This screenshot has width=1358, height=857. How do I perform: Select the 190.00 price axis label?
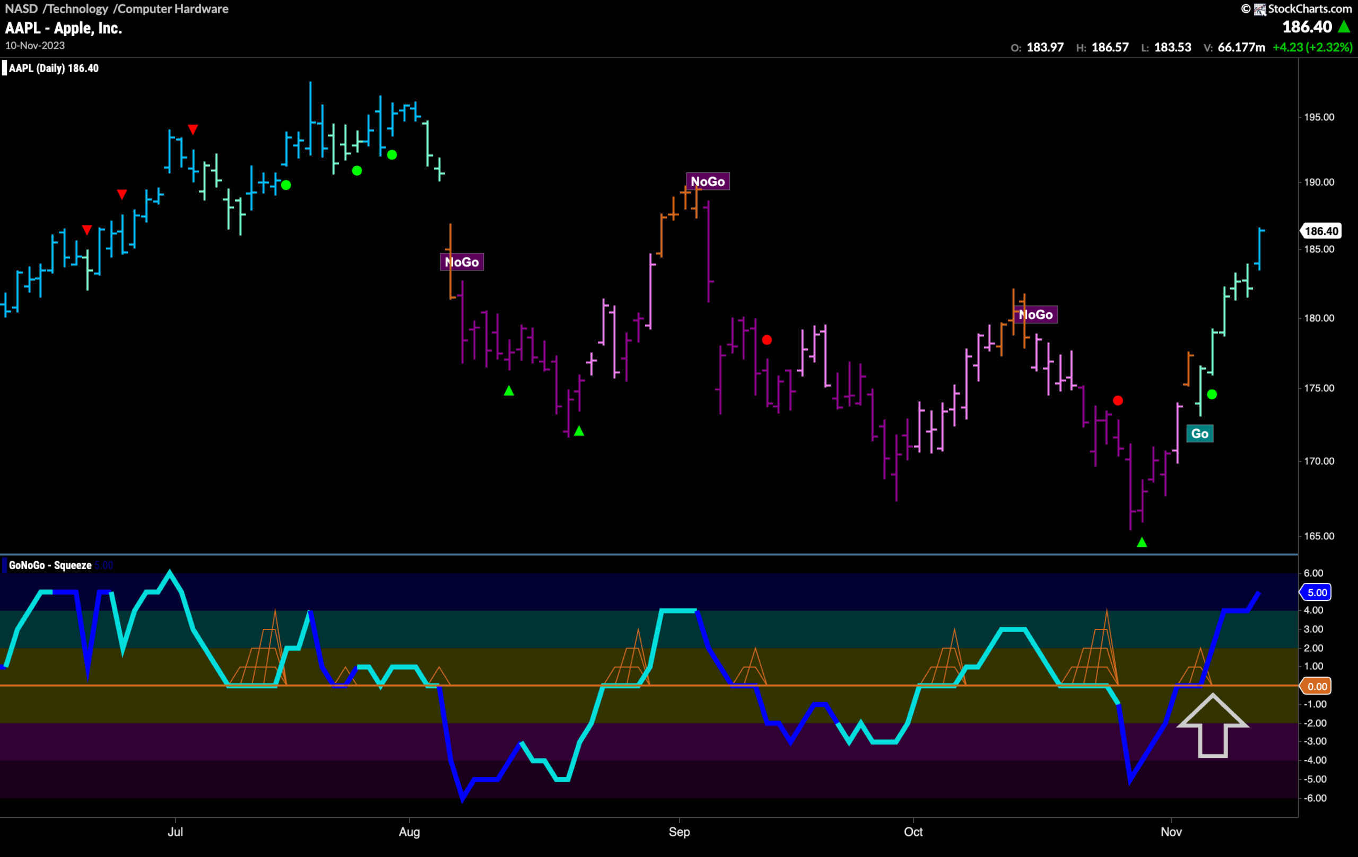1319,182
